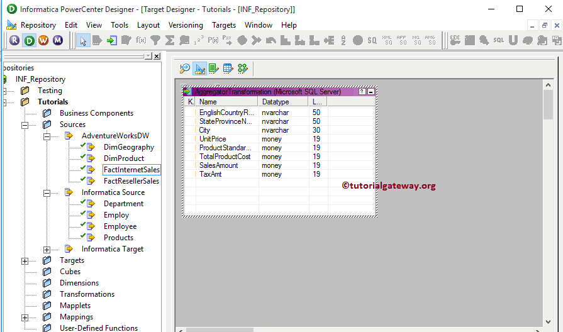Expand the Mappings folder in tree

point(25,317)
